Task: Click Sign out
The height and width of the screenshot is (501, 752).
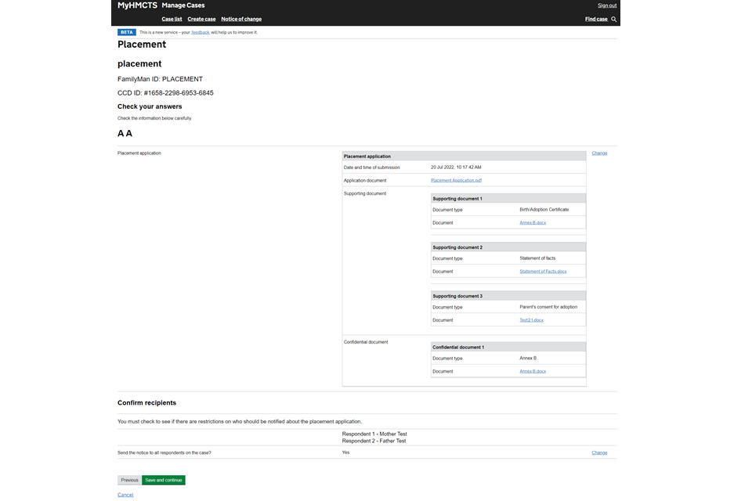Action: coord(607,5)
